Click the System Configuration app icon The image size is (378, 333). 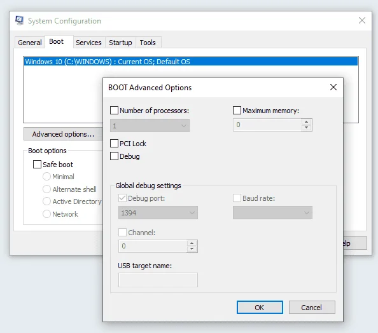(19, 21)
